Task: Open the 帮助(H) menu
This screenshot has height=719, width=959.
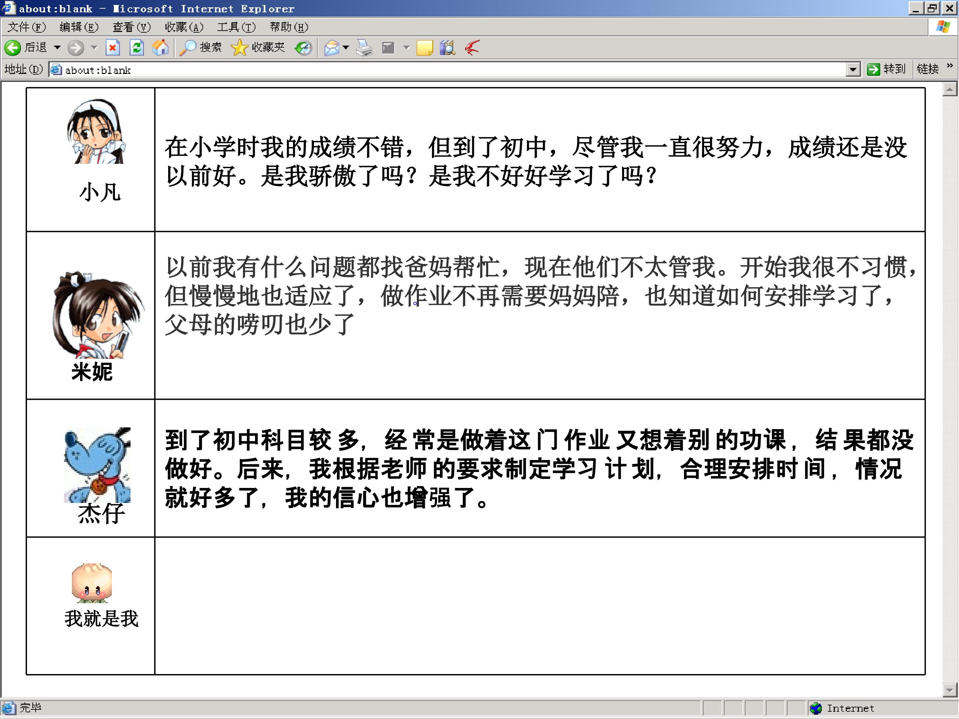Action: pyautogui.click(x=289, y=27)
